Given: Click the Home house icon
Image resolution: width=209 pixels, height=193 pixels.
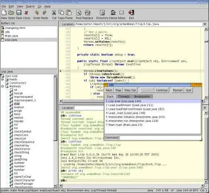Looking at the screenshot, I should (x=113, y=12).
